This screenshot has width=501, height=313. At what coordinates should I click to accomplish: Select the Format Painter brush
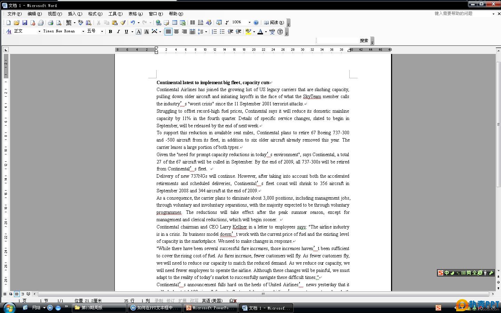123,23
